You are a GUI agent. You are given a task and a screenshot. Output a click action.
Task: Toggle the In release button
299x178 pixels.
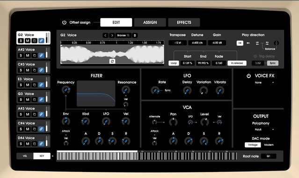coord(237,63)
